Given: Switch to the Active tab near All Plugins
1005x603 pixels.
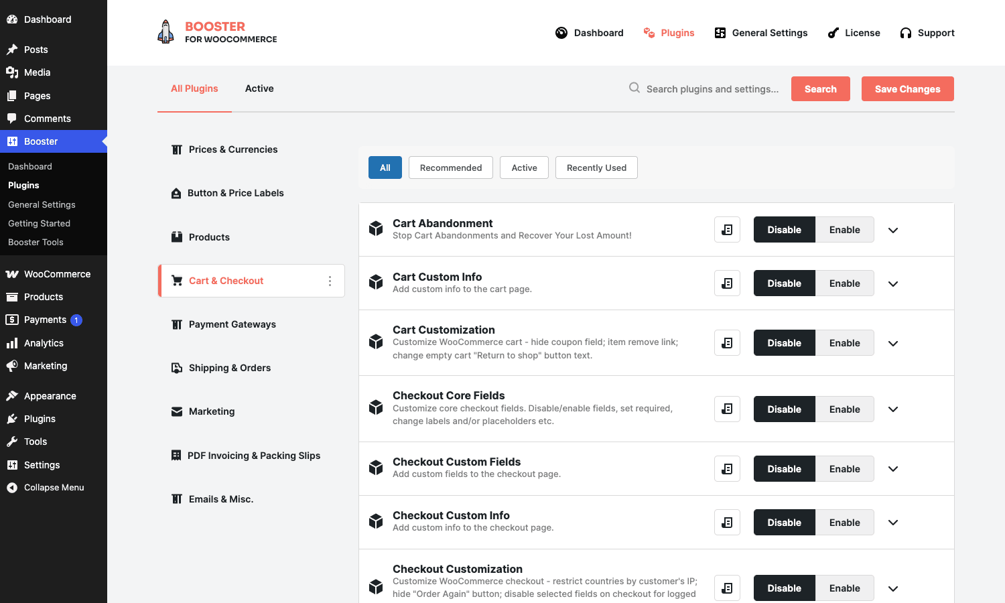Looking at the screenshot, I should pos(259,88).
